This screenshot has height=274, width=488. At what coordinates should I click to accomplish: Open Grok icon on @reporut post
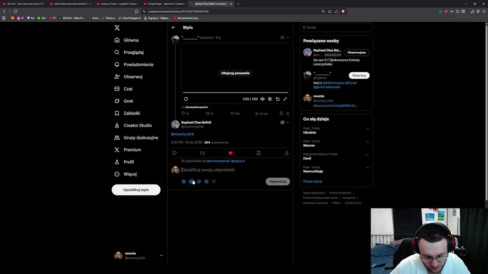point(282,38)
